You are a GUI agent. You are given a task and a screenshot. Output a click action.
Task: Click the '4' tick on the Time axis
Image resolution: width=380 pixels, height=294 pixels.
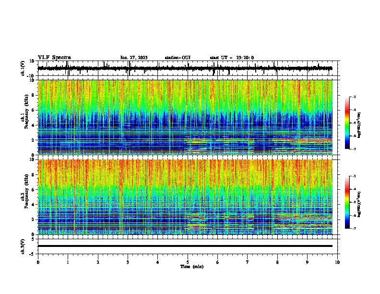[158, 262]
